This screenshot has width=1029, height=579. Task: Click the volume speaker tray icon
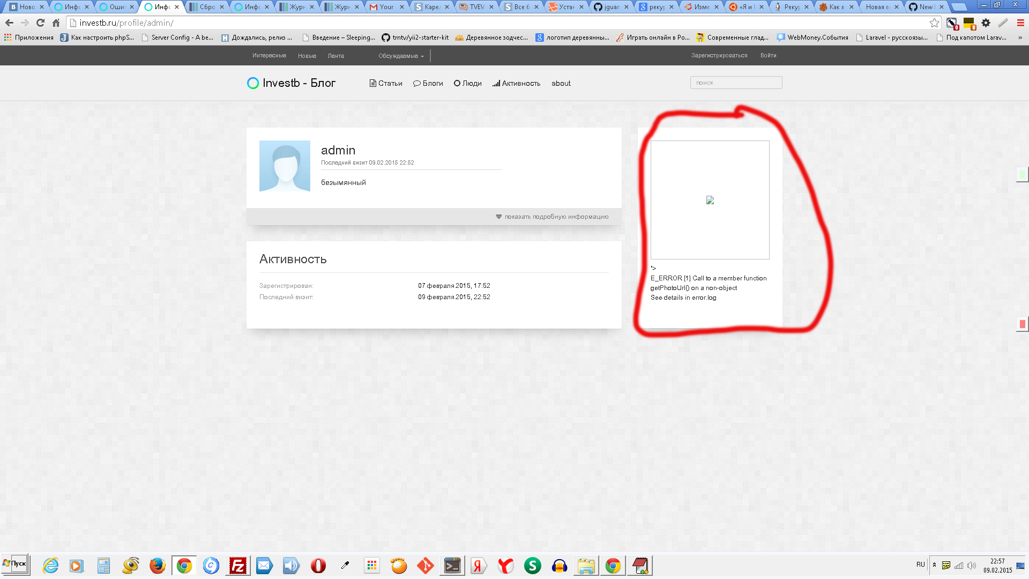pos(971,566)
